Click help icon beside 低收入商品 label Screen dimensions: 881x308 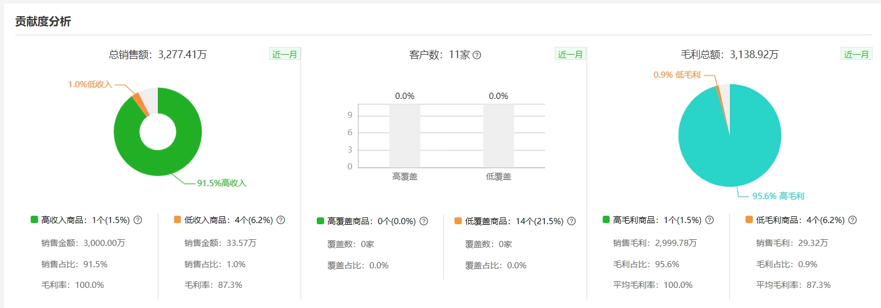coord(281,220)
